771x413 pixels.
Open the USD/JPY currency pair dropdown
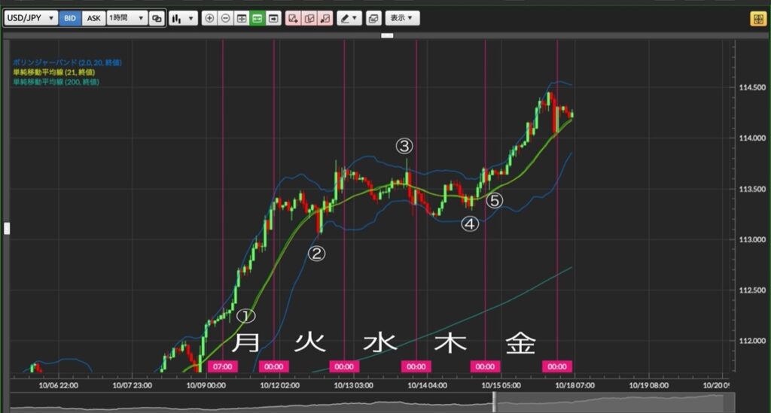click(x=31, y=18)
